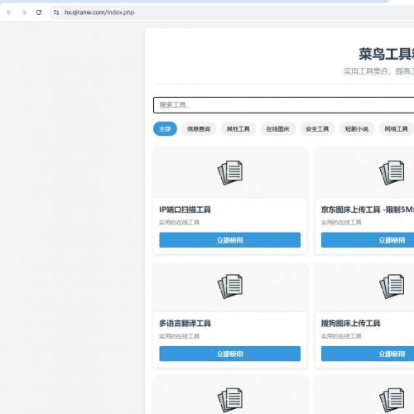Click the browser back arrow
The image size is (414, 414).
tap(9, 12)
